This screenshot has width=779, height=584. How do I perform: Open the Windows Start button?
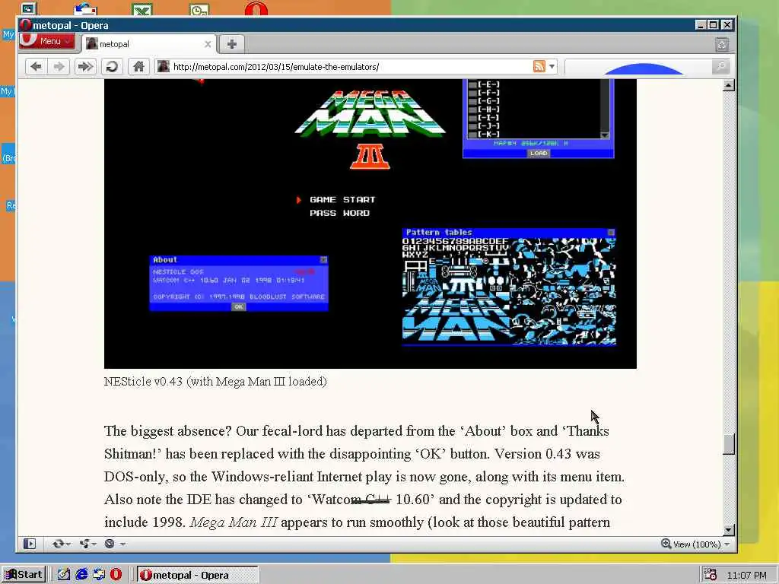24,575
